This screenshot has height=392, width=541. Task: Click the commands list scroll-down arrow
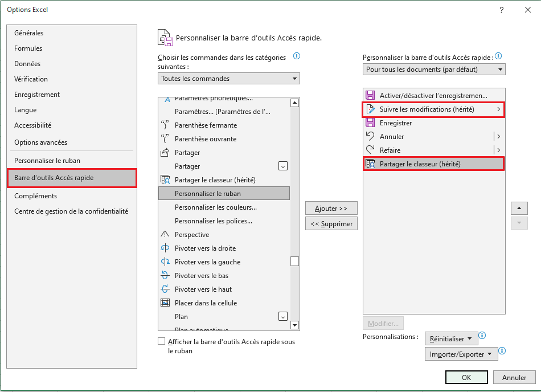coord(294,325)
